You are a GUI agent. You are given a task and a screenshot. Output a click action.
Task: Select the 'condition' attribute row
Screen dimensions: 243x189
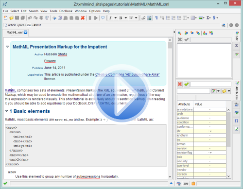[202, 122]
